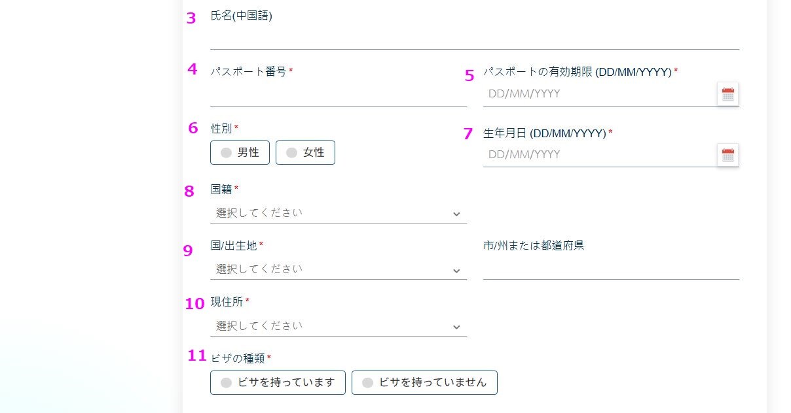The width and height of the screenshot is (791, 413).
Task: Select the 男性 gender option
Action: [240, 153]
